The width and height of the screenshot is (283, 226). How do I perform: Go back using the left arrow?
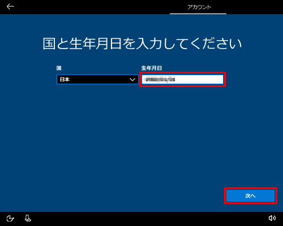coord(10,7)
